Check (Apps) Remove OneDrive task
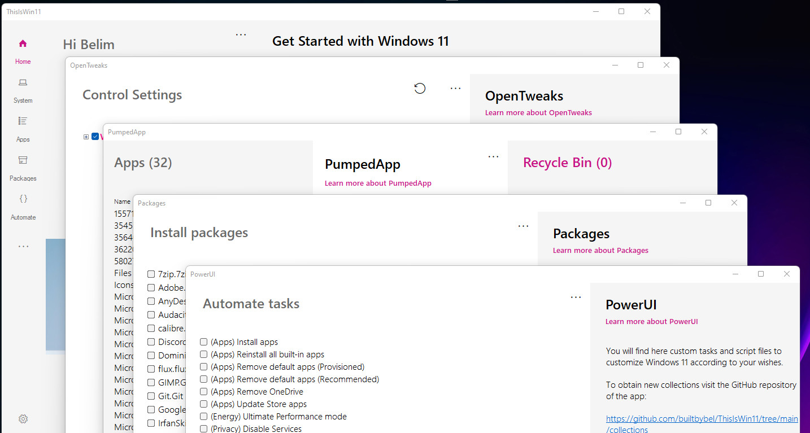 click(x=203, y=392)
